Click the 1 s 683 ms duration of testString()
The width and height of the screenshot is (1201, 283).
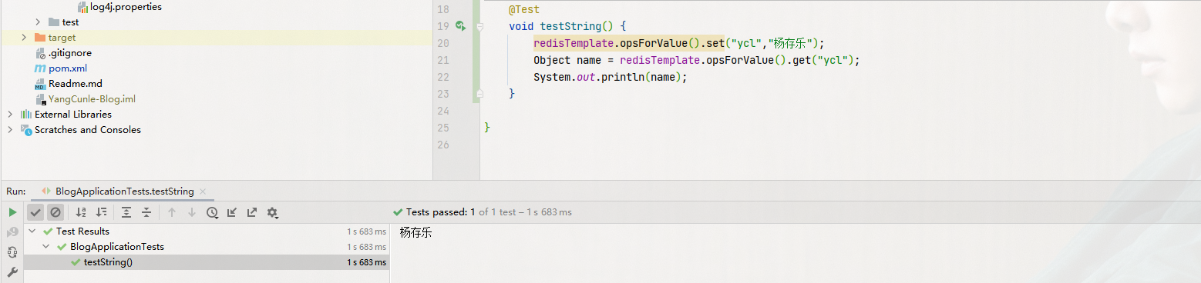tap(366, 262)
